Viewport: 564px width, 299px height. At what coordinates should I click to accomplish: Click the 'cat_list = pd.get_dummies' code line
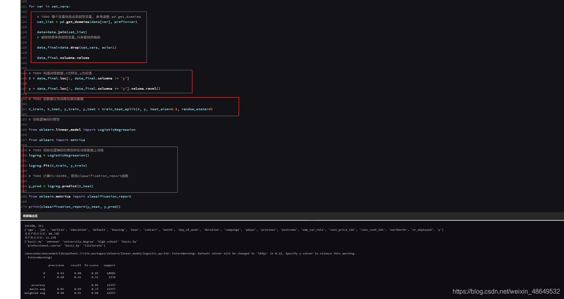[x=87, y=22]
